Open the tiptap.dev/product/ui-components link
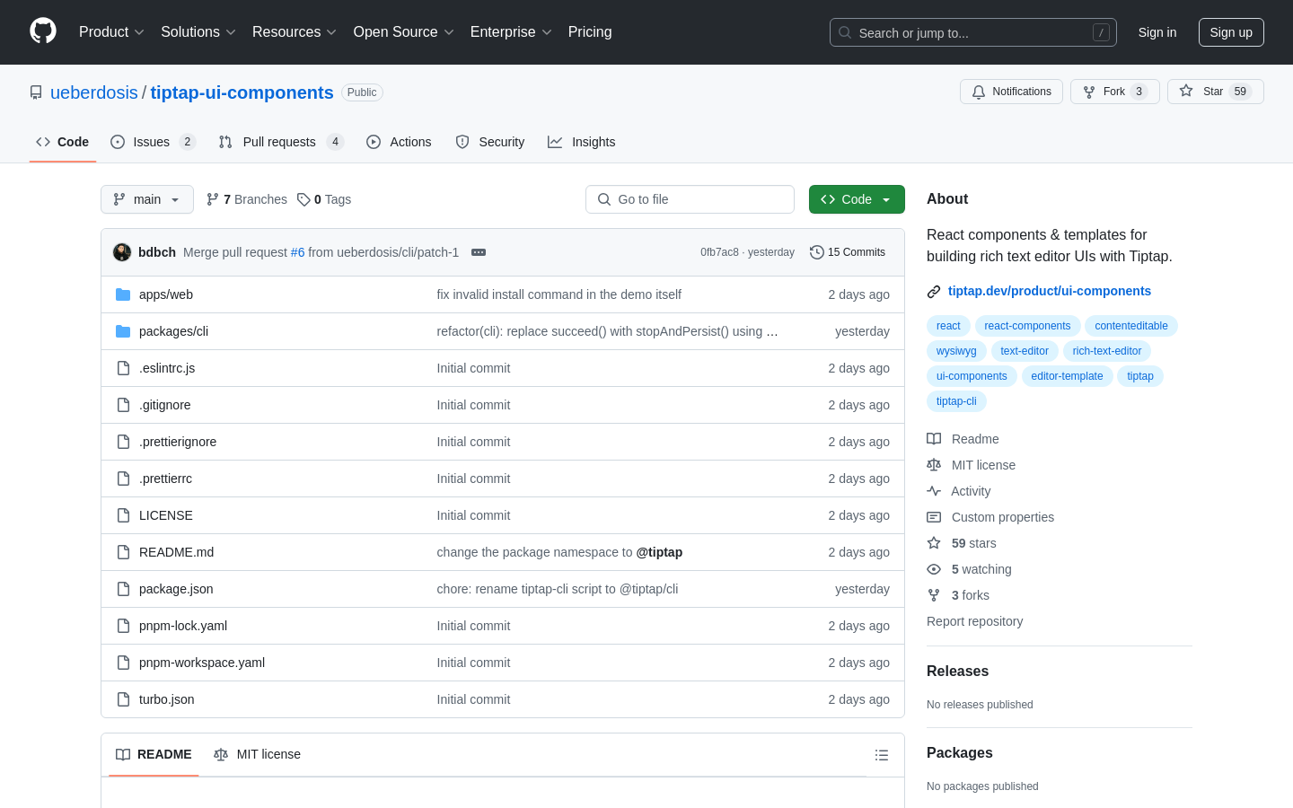Image resolution: width=1293 pixels, height=808 pixels. [1049, 291]
